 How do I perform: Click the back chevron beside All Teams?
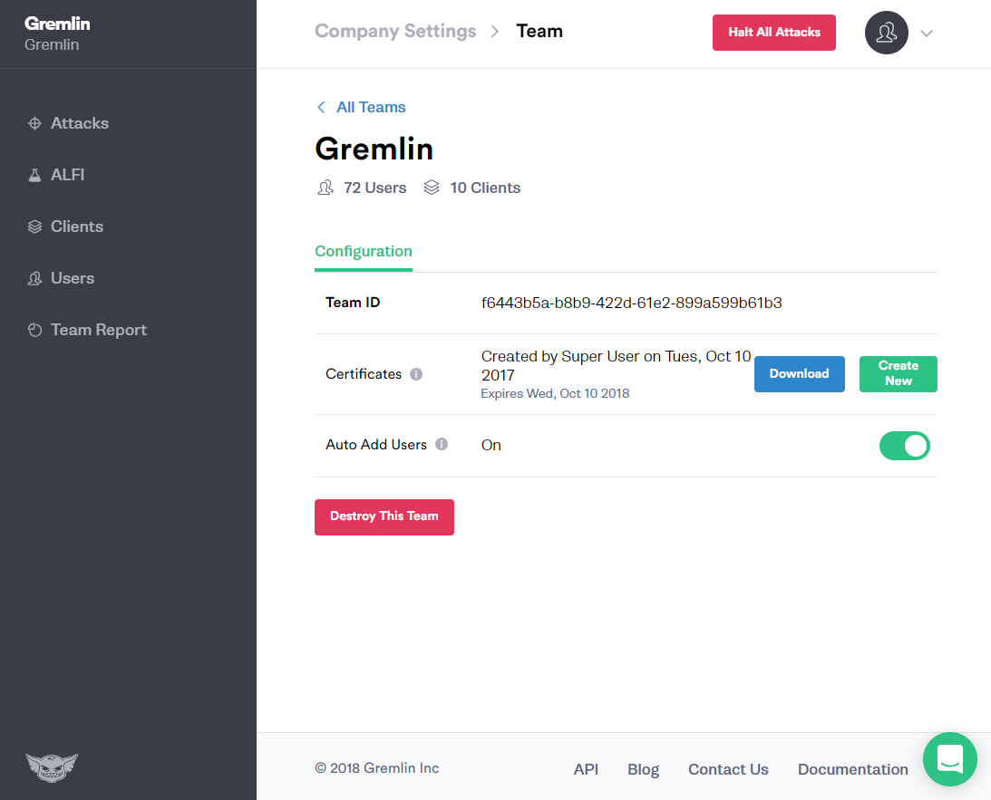[321, 107]
